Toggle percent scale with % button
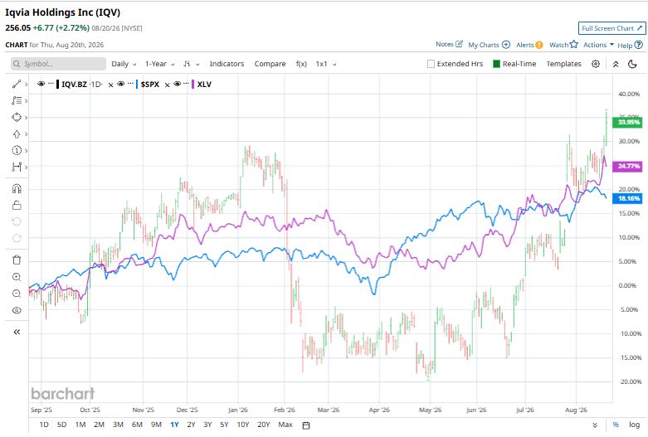Screen dimensions: 648x437 [x=616, y=425]
